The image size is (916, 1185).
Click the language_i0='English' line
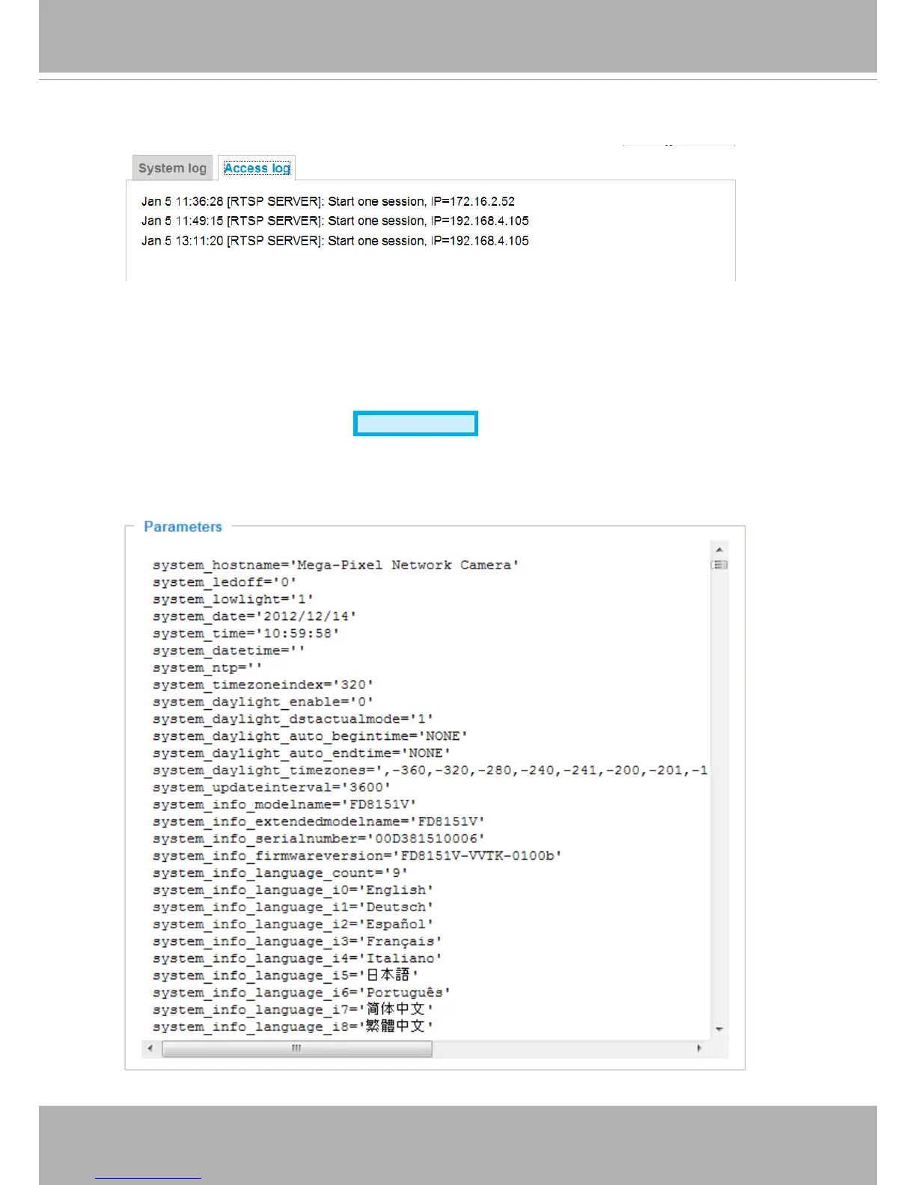point(293,890)
